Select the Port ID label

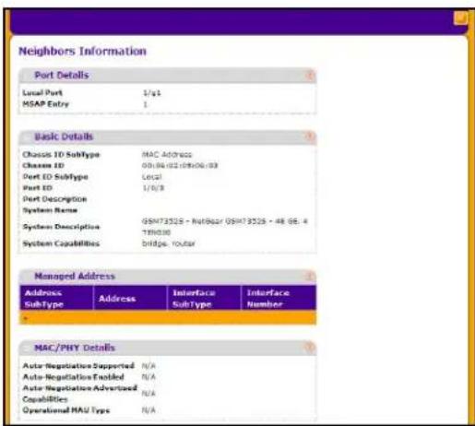coord(38,188)
